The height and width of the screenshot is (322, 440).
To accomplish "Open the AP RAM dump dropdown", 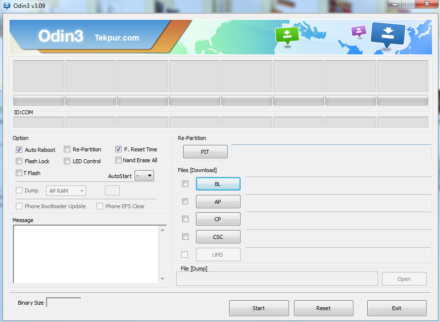I will pyautogui.click(x=66, y=191).
